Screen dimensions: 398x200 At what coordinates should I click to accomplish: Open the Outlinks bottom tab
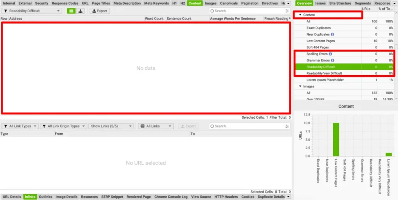(45, 197)
